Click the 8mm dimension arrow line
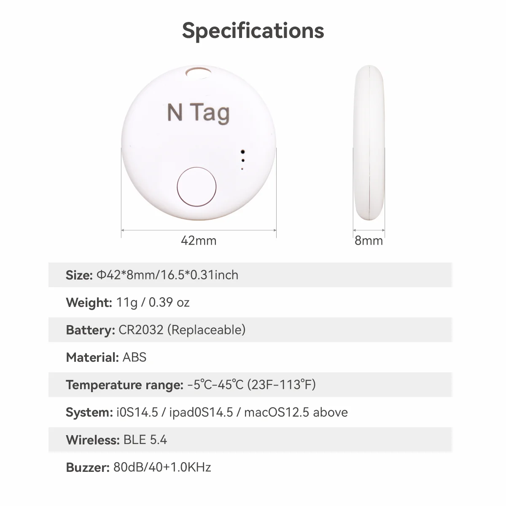 pos(369,230)
